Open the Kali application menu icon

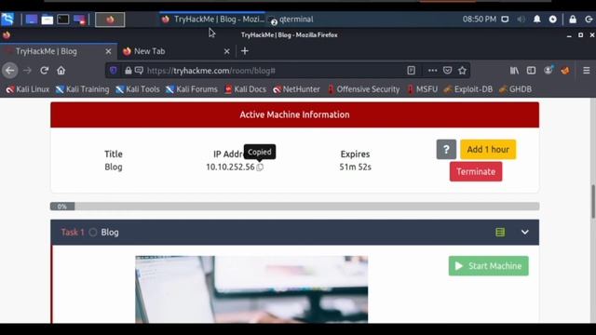[7, 19]
